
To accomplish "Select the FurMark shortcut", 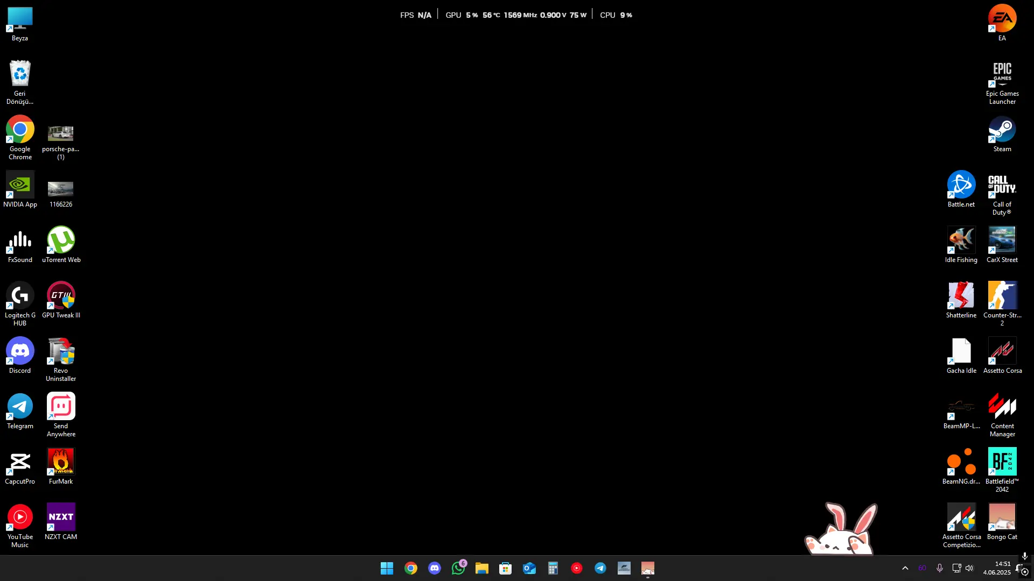I will [x=61, y=467].
